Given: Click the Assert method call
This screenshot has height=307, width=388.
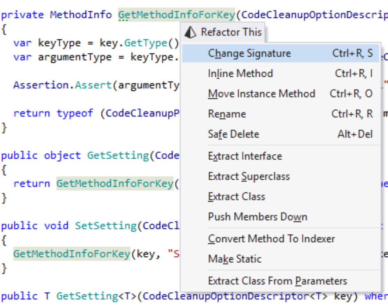Looking at the screenshot, I should (x=93, y=85).
